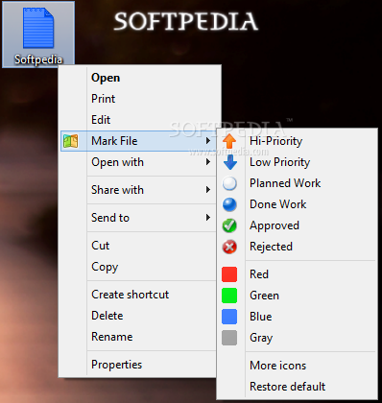This screenshot has height=403, width=382.
Task: Click the white Planned Work sphere icon
Action: click(x=229, y=183)
